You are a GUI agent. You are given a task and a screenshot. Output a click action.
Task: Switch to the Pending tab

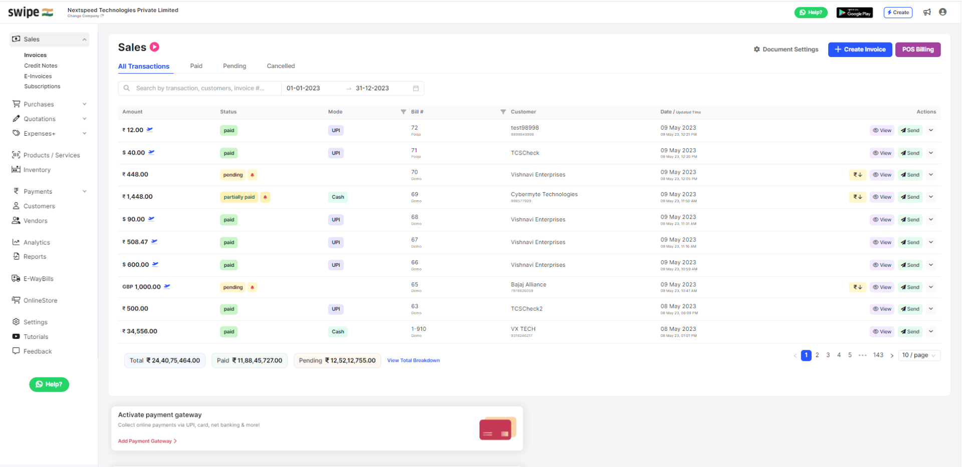pyautogui.click(x=234, y=66)
